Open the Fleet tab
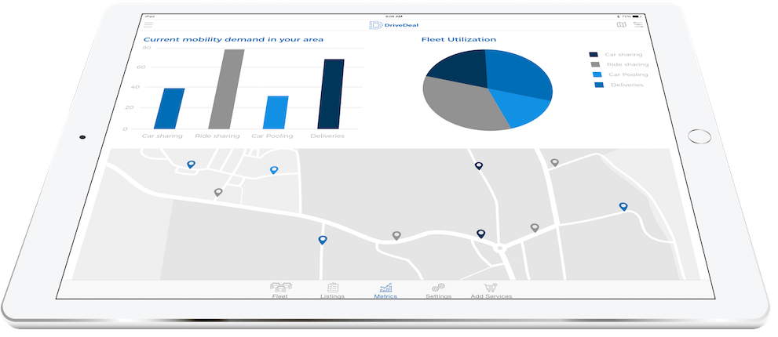Viewport: 778px width, 337px height. [280, 291]
